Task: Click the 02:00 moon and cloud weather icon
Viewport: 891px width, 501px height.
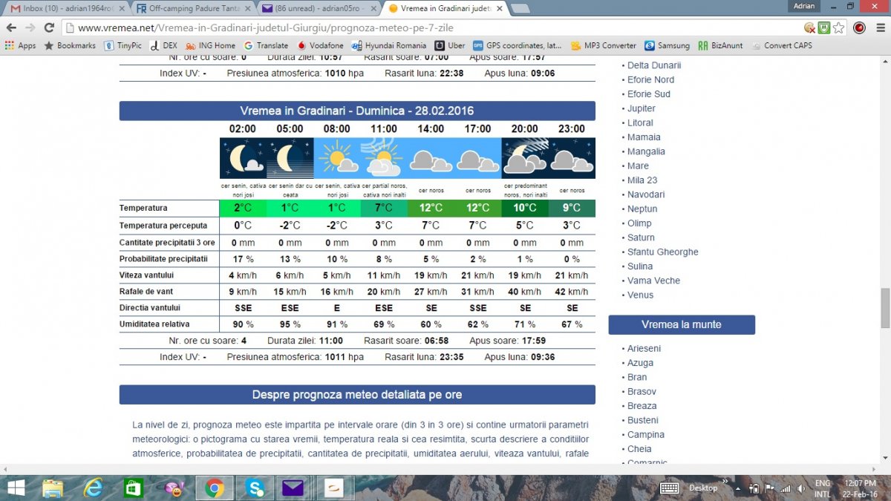Action: [x=243, y=158]
